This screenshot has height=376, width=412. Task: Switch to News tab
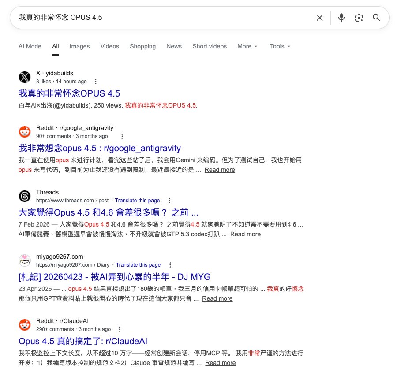point(174,46)
